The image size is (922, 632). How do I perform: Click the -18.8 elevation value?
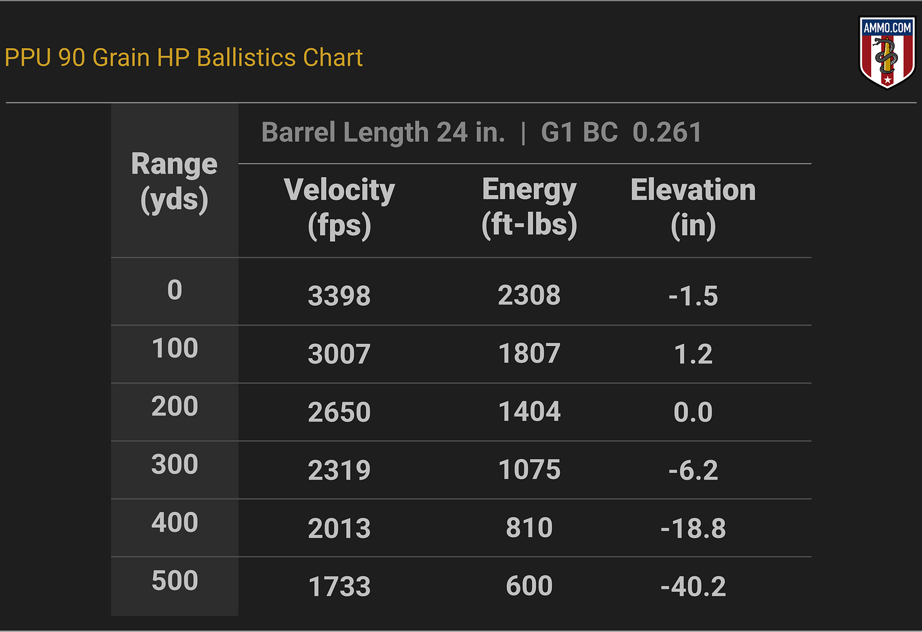(x=694, y=528)
